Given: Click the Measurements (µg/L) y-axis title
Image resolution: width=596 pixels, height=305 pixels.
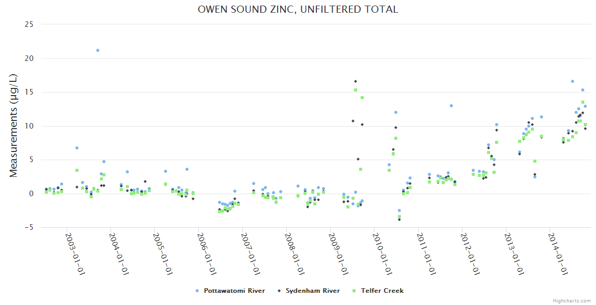Looking at the screenshot, I should coord(14,126).
